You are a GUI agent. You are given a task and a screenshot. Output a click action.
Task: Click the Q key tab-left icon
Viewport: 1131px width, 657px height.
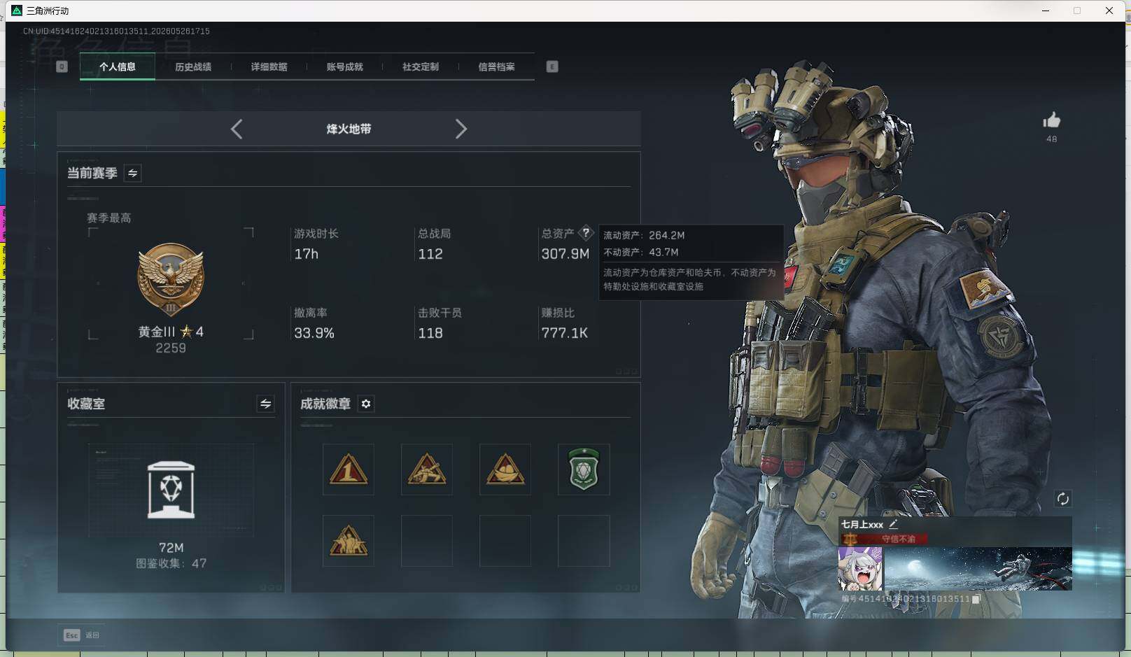click(x=62, y=67)
